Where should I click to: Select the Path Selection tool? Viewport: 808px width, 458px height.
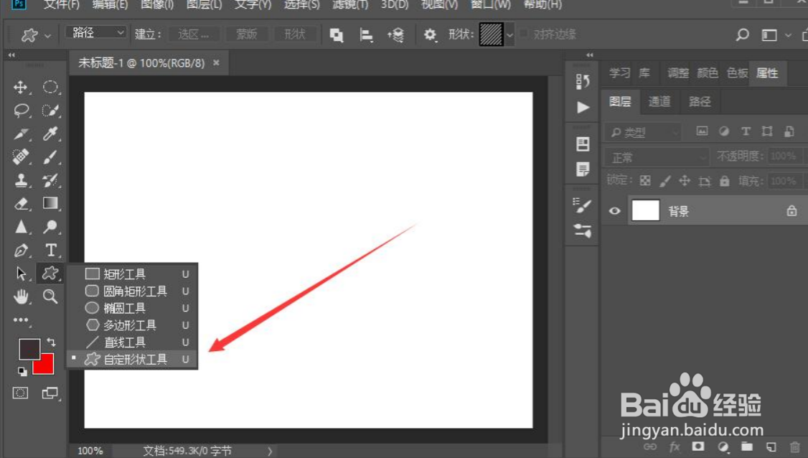(x=21, y=274)
